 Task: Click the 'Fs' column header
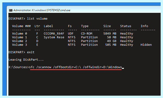tap(70, 26)
